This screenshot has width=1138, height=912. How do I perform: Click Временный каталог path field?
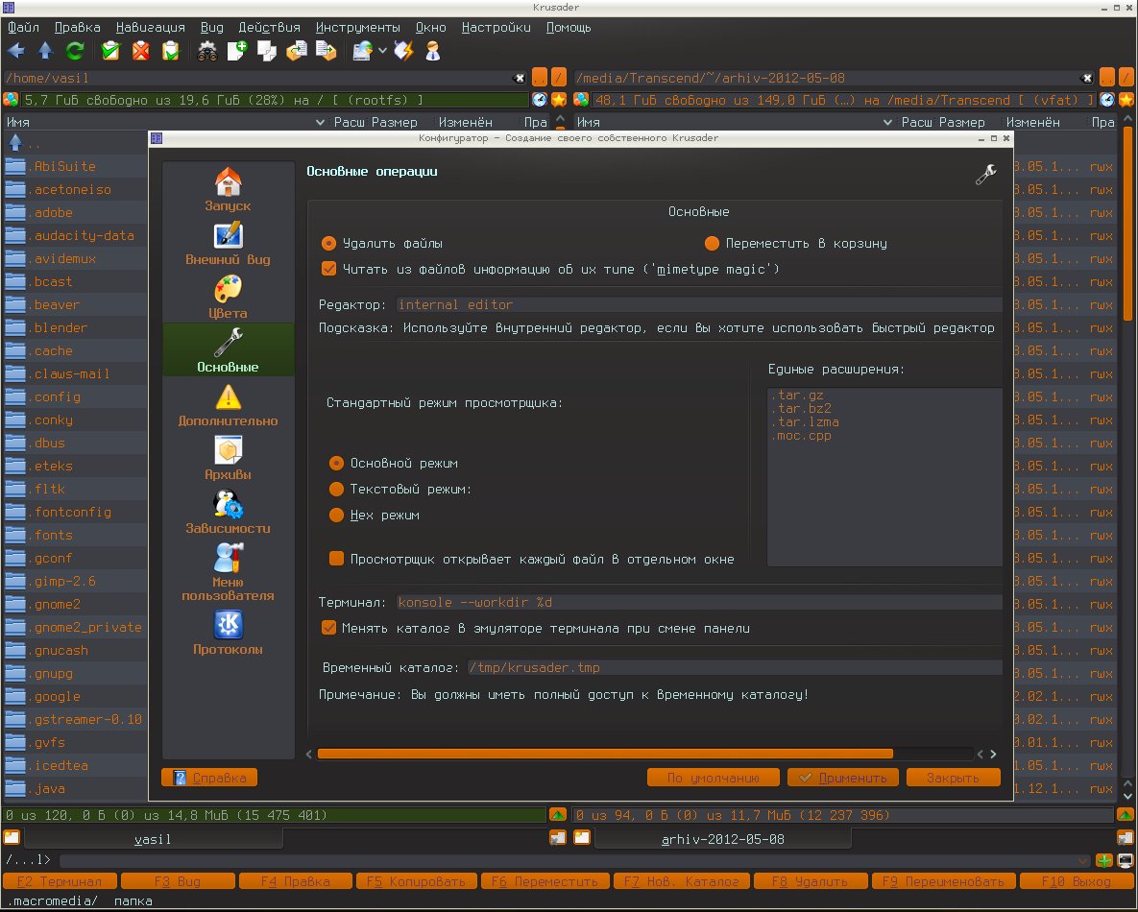pyautogui.click(x=735, y=667)
